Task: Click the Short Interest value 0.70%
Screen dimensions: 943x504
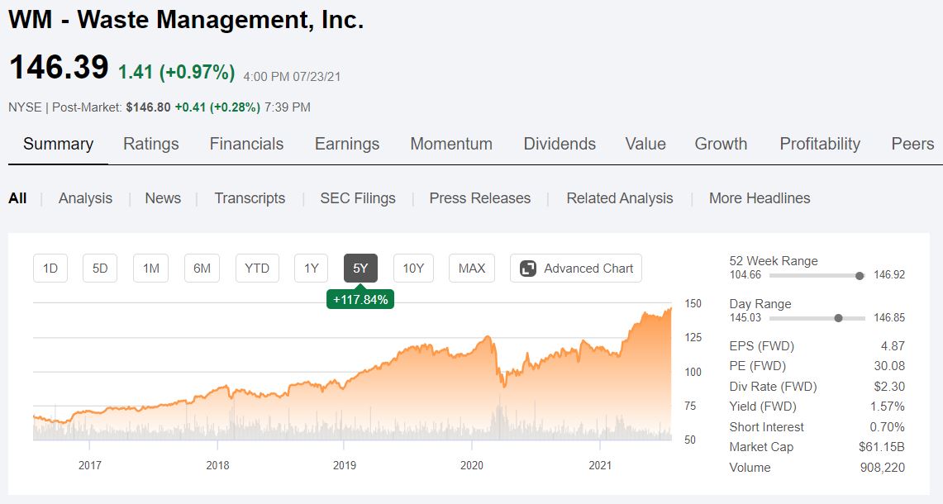Action: pyautogui.click(x=887, y=426)
